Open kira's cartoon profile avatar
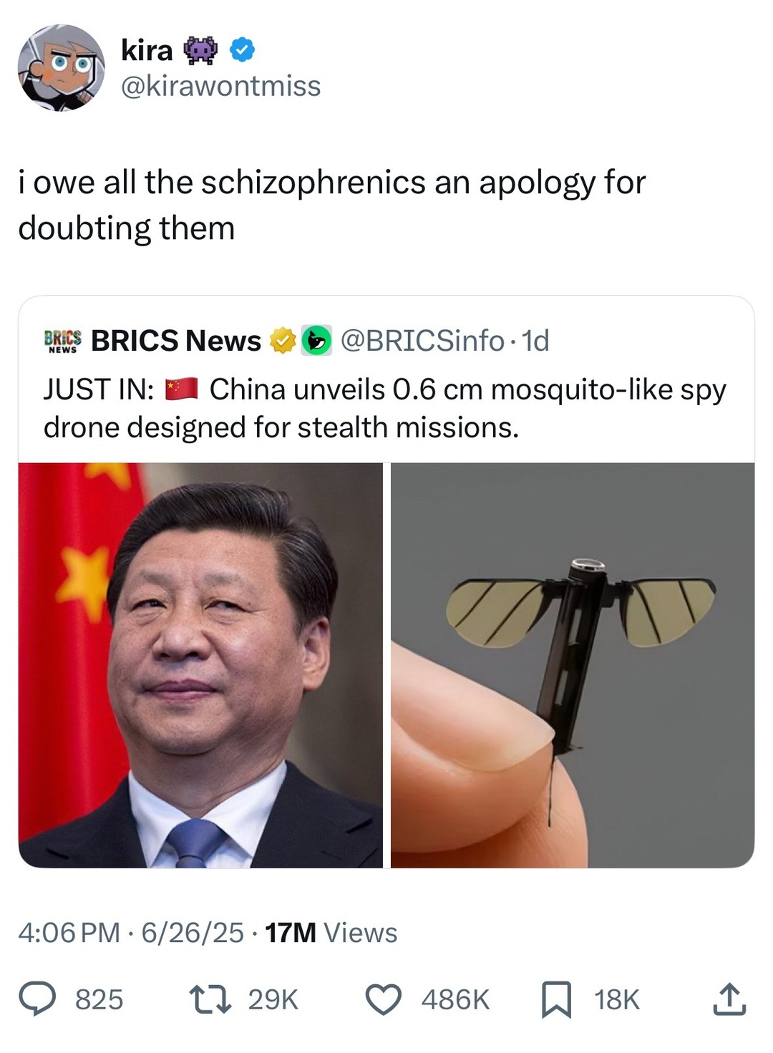 coord(62,68)
